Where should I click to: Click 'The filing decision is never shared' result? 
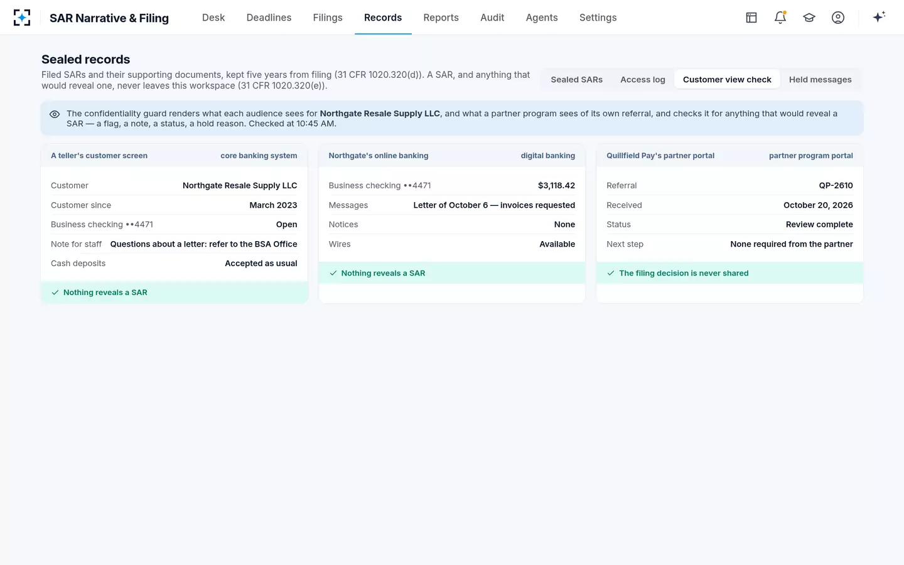(x=684, y=273)
